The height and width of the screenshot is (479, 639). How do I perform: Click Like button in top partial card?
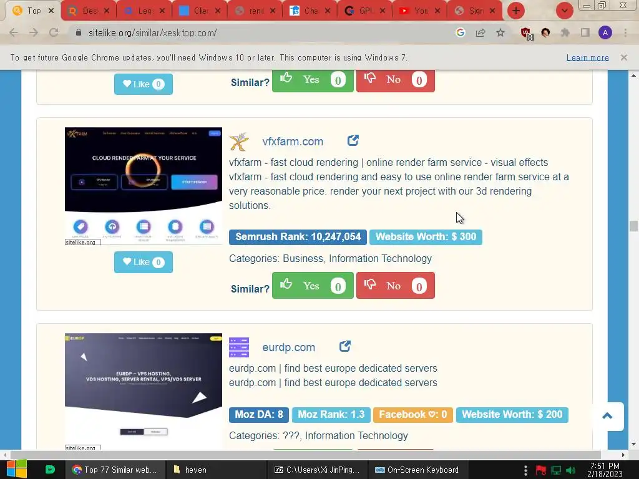coord(144,84)
